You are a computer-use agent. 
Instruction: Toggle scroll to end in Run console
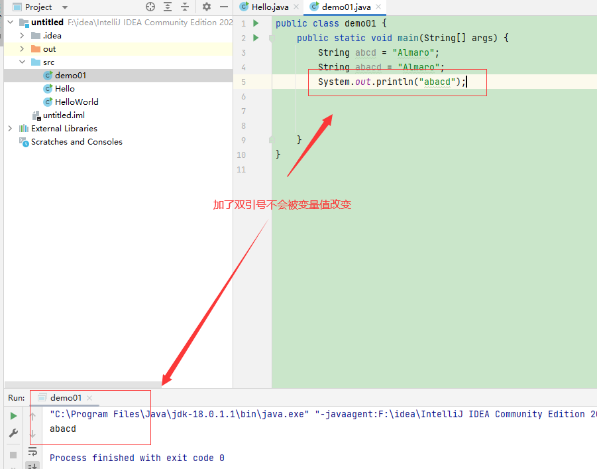click(32, 465)
